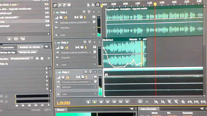
Task: Close the Bastidor de efectos tab
Action: tap(42, 47)
